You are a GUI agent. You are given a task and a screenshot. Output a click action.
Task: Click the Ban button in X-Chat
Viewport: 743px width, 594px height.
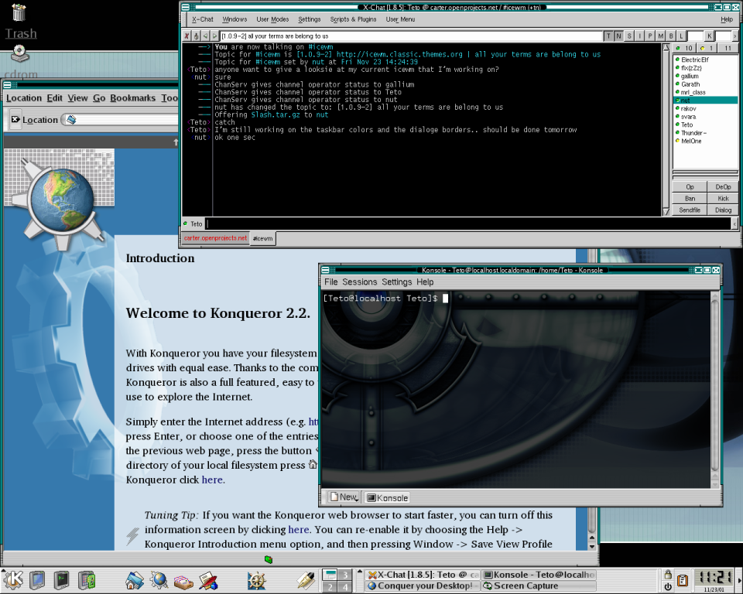pos(690,199)
